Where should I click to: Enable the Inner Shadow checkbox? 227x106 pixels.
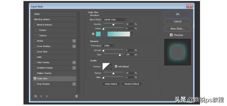pyautogui.click(x=35, y=46)
